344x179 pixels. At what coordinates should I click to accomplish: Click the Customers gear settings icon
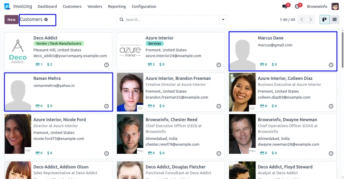(46, 20)
